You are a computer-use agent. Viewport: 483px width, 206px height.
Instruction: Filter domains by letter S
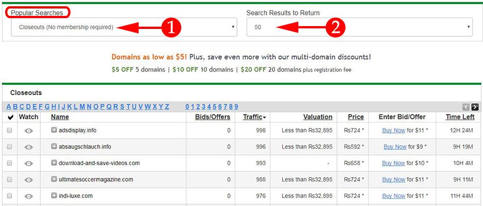122,107
